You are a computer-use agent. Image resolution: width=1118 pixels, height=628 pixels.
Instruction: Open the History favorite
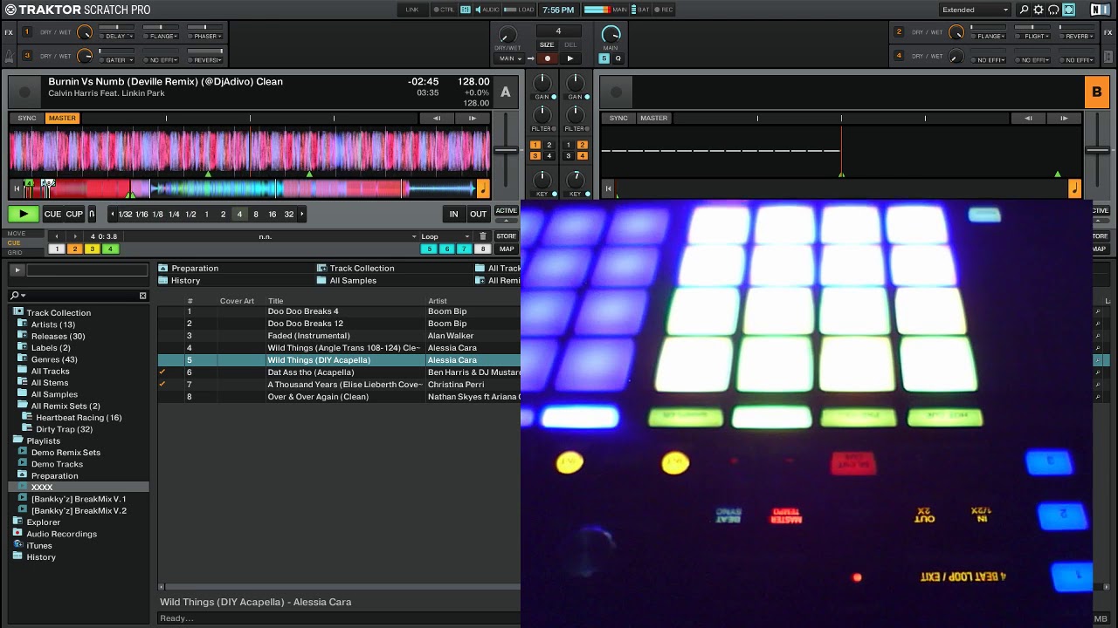tap(179, 280)
